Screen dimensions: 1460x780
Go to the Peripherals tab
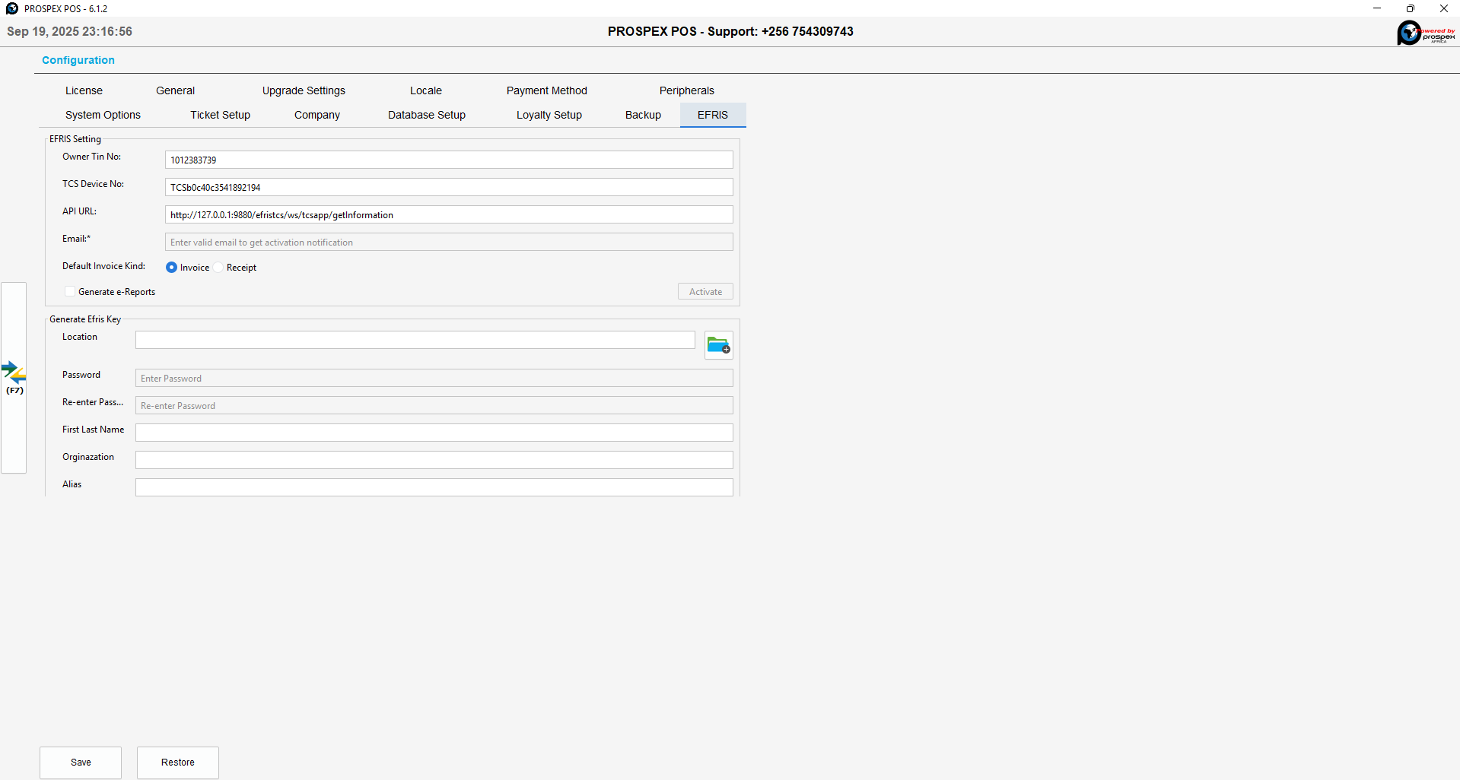click(687, 90)
